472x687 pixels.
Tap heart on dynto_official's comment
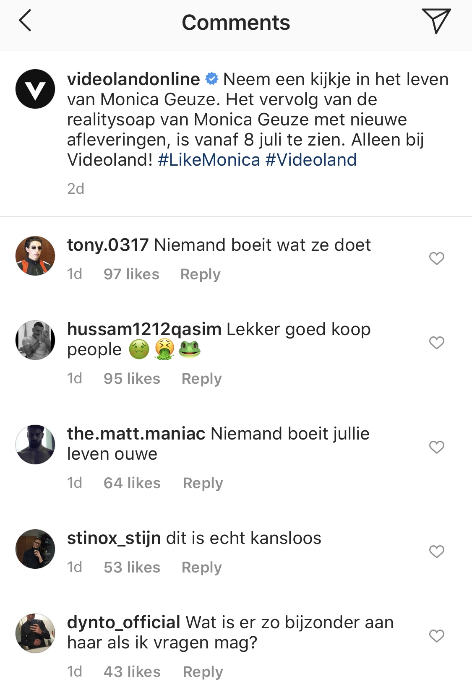pyautogui.click(x=436, y=636)
